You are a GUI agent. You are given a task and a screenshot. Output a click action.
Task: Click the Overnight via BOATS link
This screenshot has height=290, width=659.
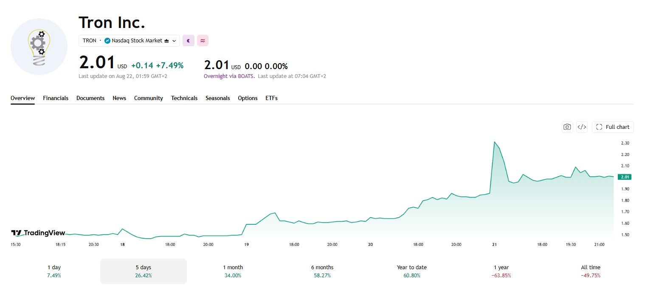[229, 76]
